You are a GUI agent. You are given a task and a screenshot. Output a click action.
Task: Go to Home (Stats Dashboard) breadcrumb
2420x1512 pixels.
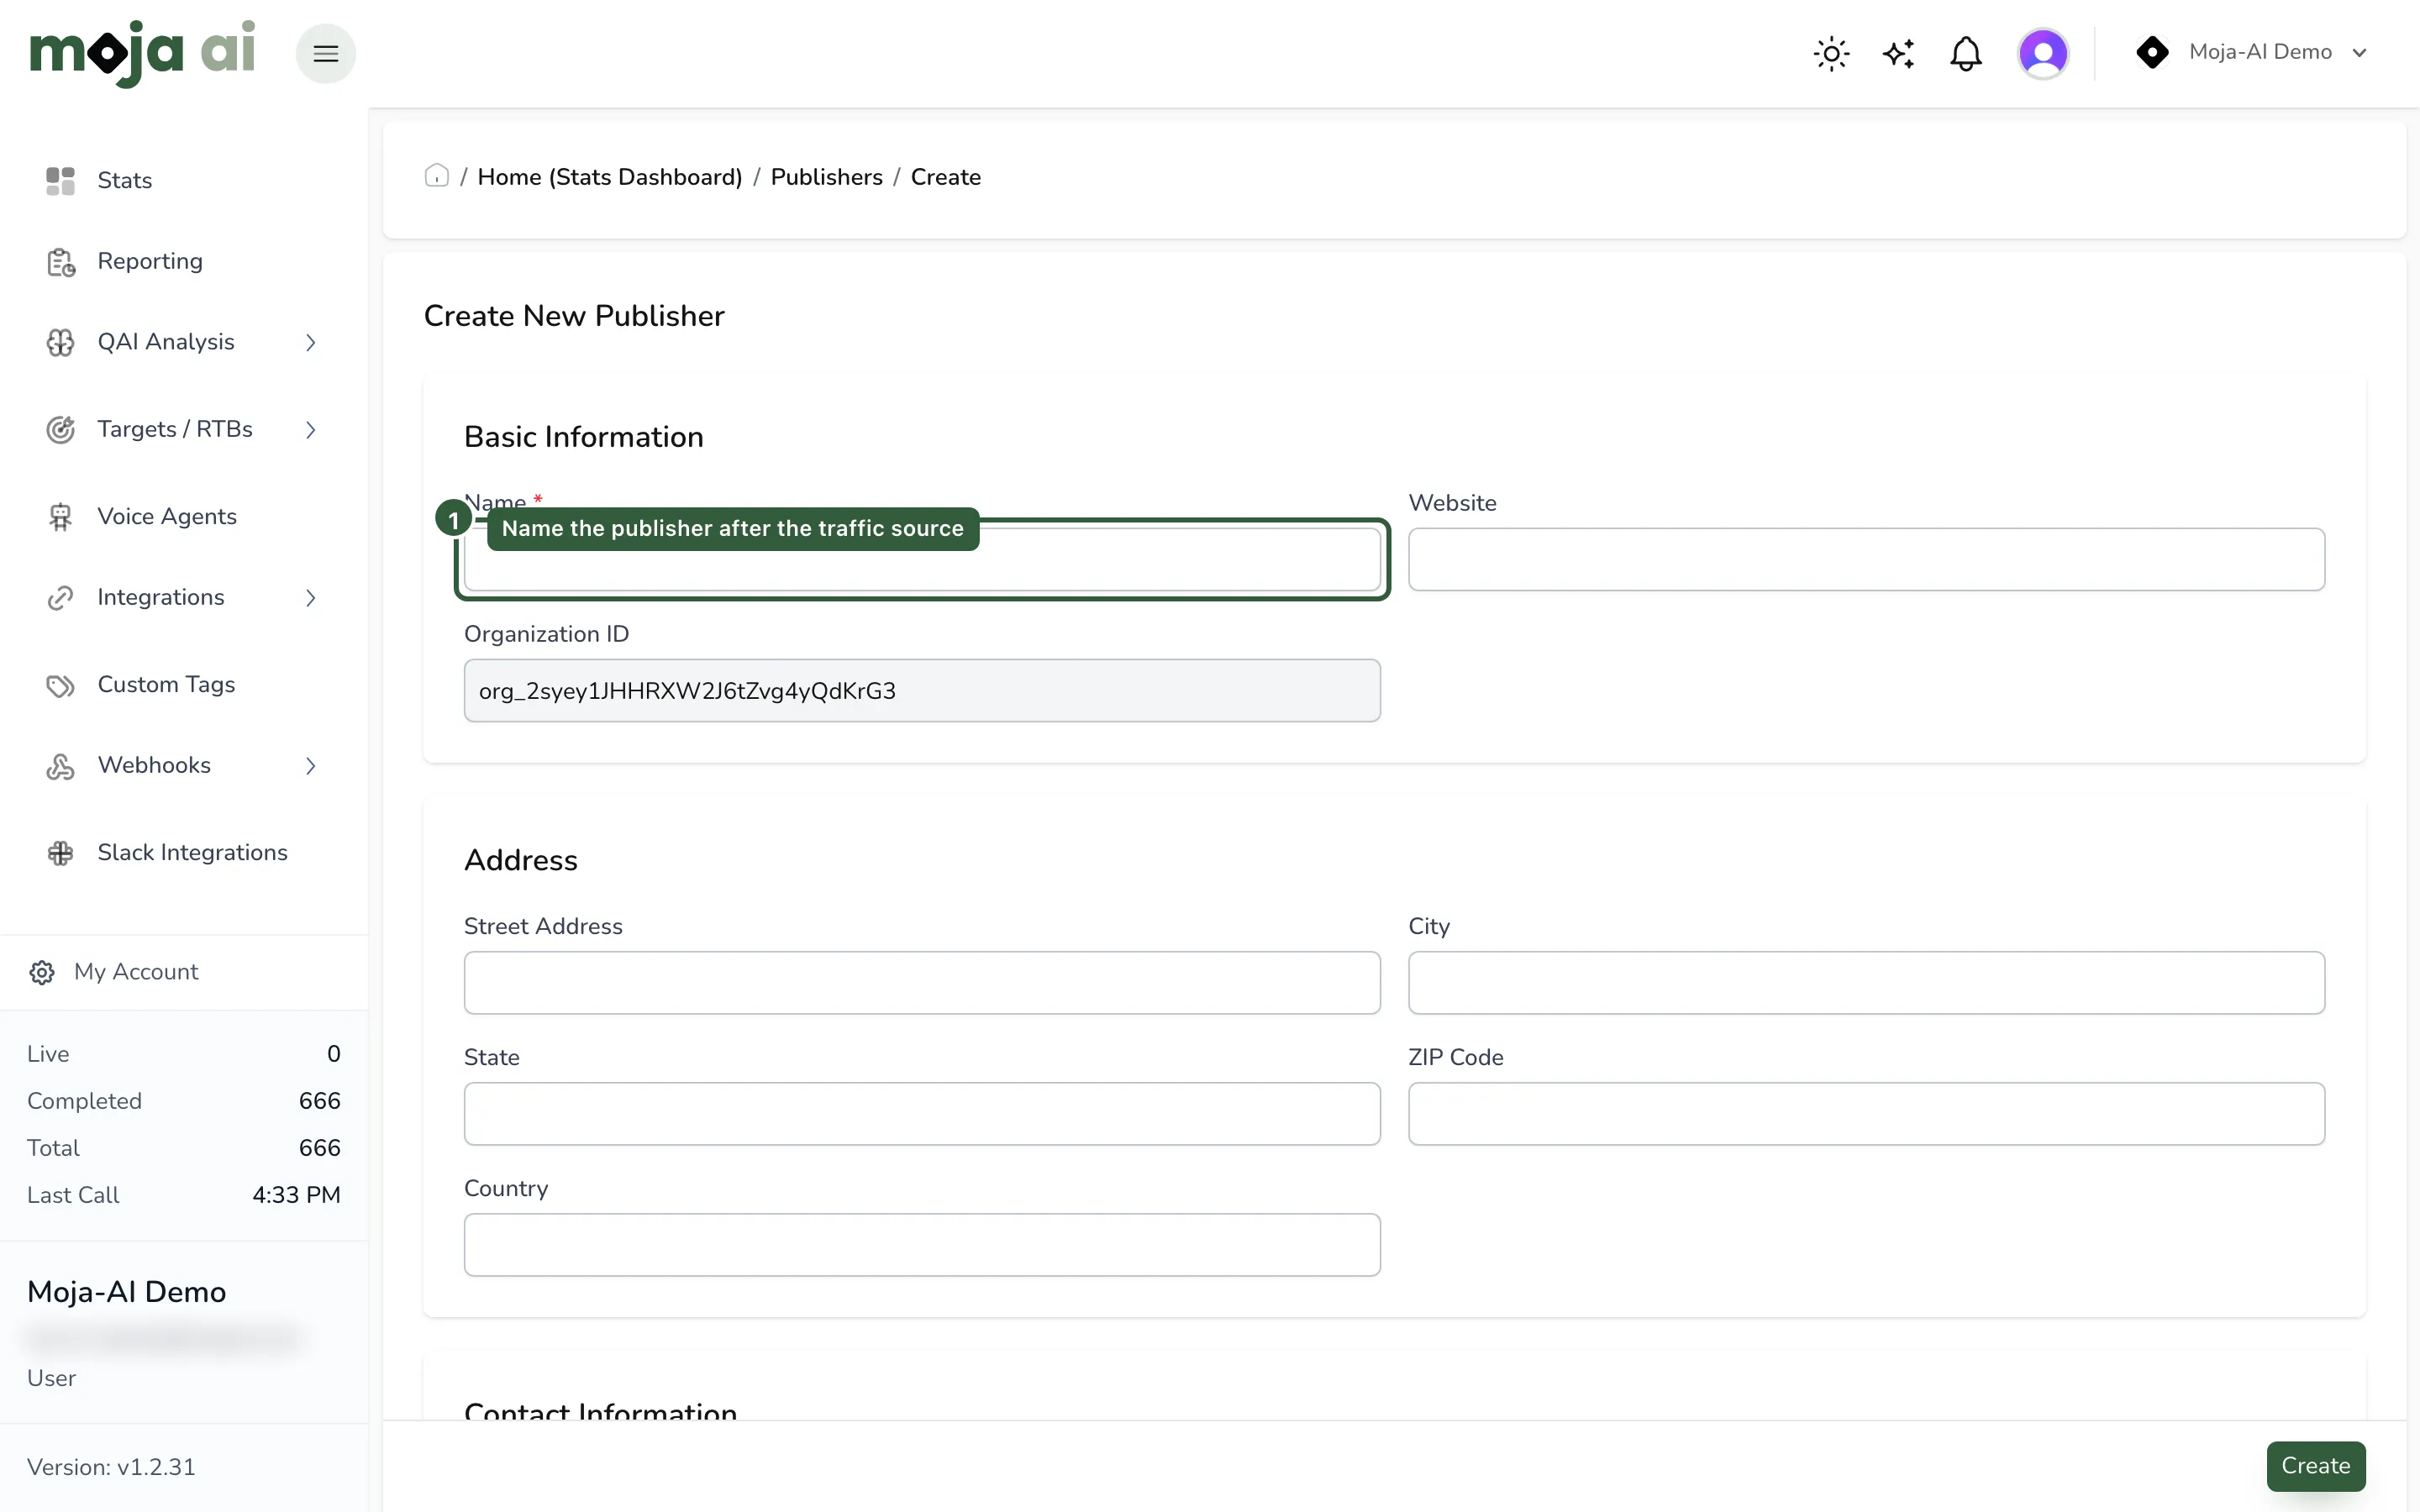(610, 177)
